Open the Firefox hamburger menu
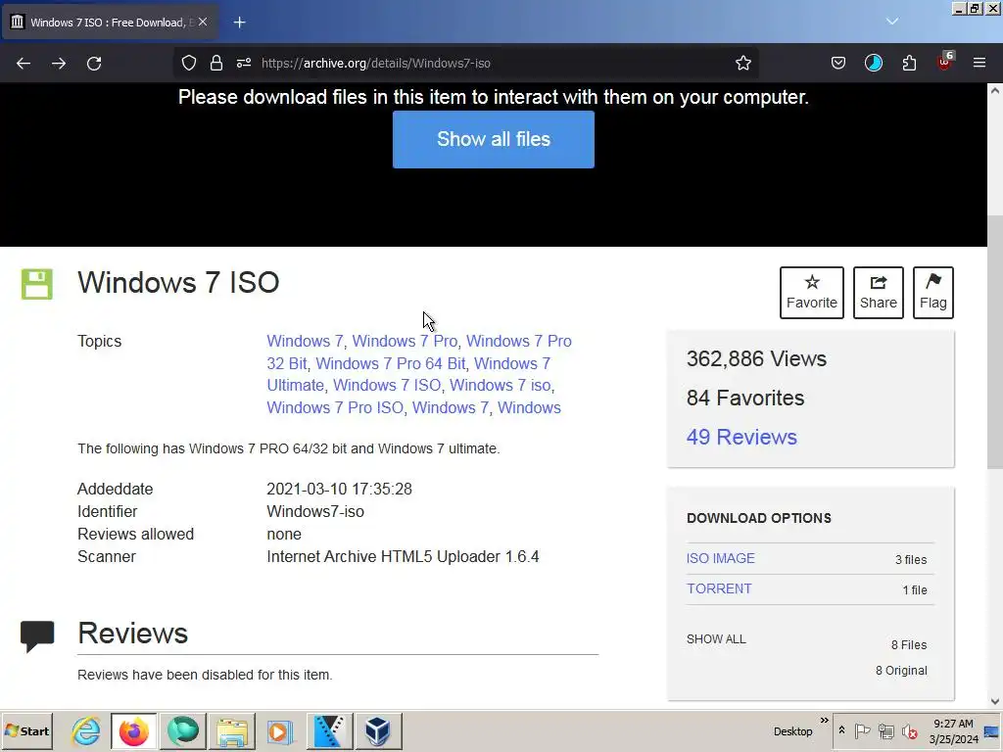This screenshot has height=752, width=1003. pyautogui.click(x=979, y=63)
